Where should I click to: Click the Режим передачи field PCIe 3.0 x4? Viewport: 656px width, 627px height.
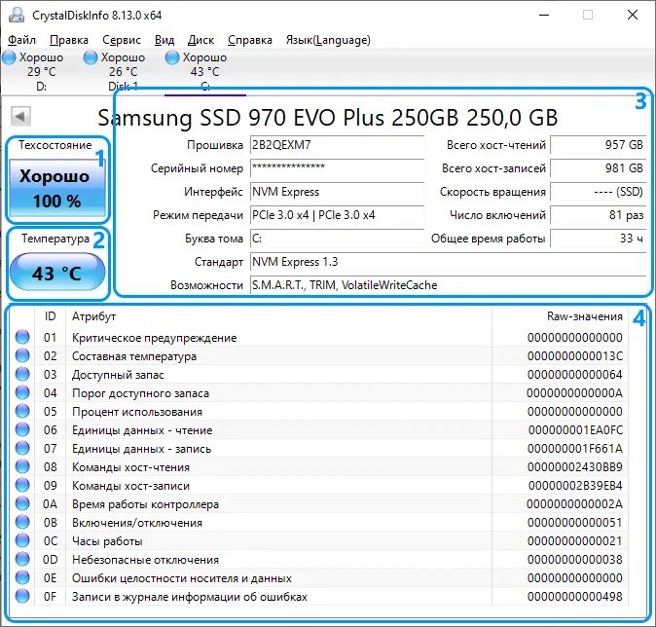pos(337,215)
